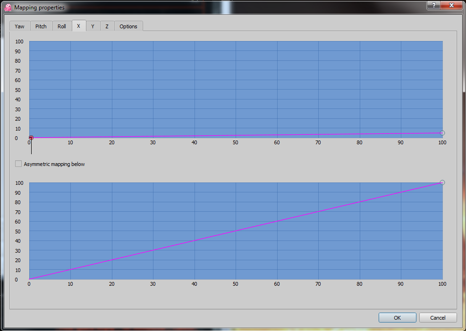
Task: Open the Z mapping tab
Action: point(107,26)
